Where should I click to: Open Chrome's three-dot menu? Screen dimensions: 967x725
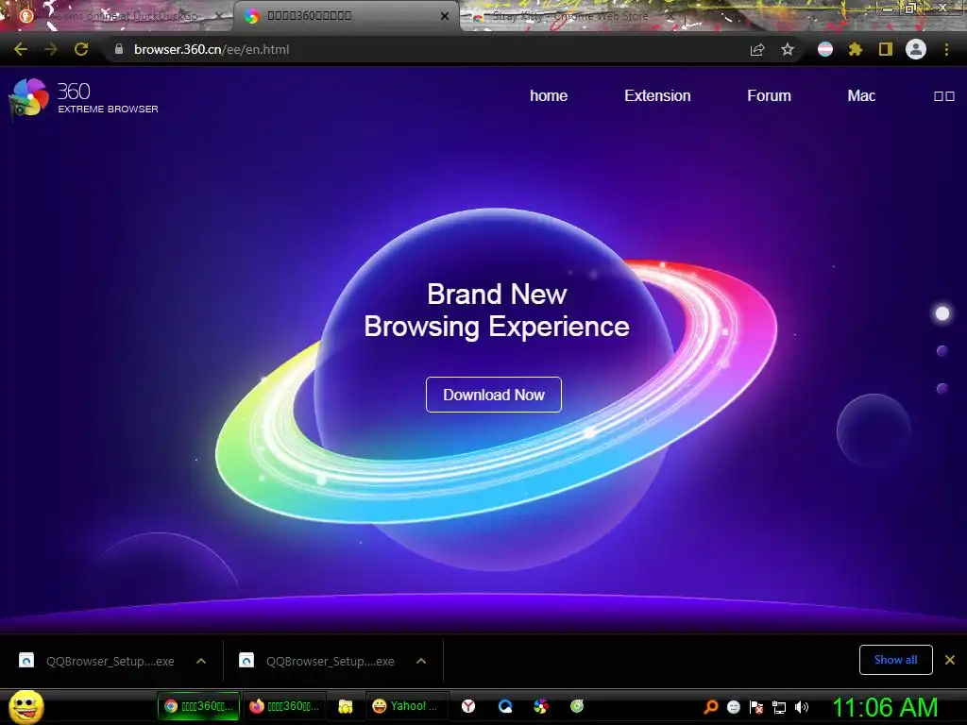coord(946,49)
